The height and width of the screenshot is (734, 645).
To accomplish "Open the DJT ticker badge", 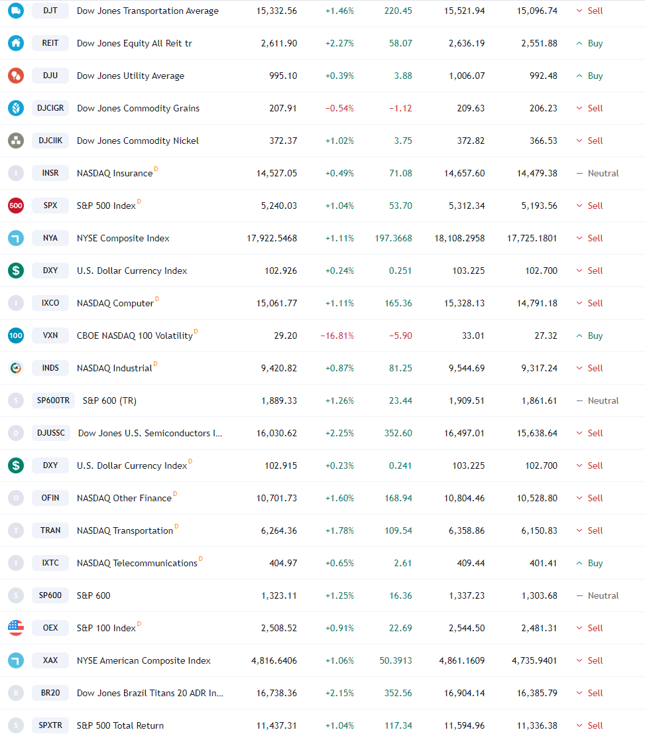I will [x=50, y=11].
